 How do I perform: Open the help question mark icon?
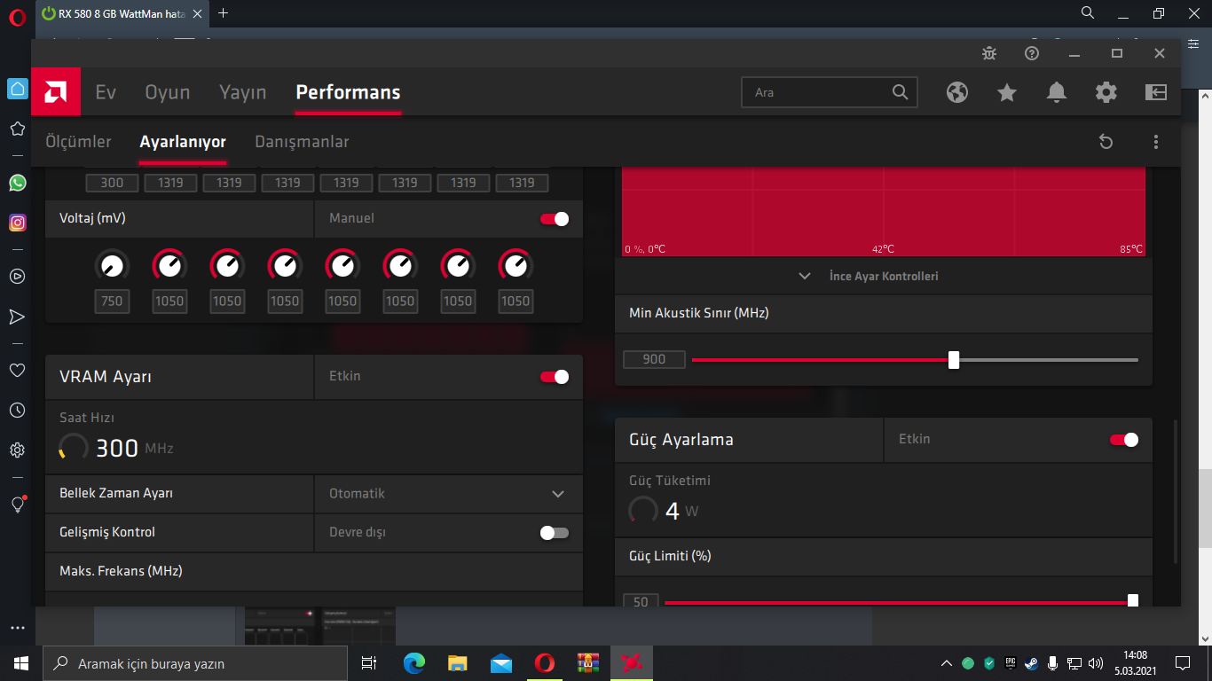pyautogui.click(x=1032, y=53)
